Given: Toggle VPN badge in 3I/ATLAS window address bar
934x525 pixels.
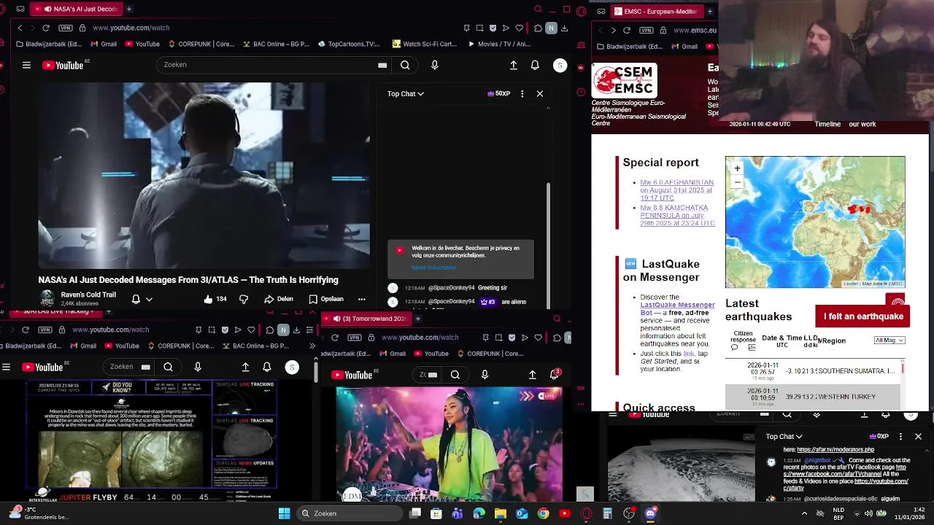Looking at the screenshot, I should pyautogui.click(x=44, y=330).
